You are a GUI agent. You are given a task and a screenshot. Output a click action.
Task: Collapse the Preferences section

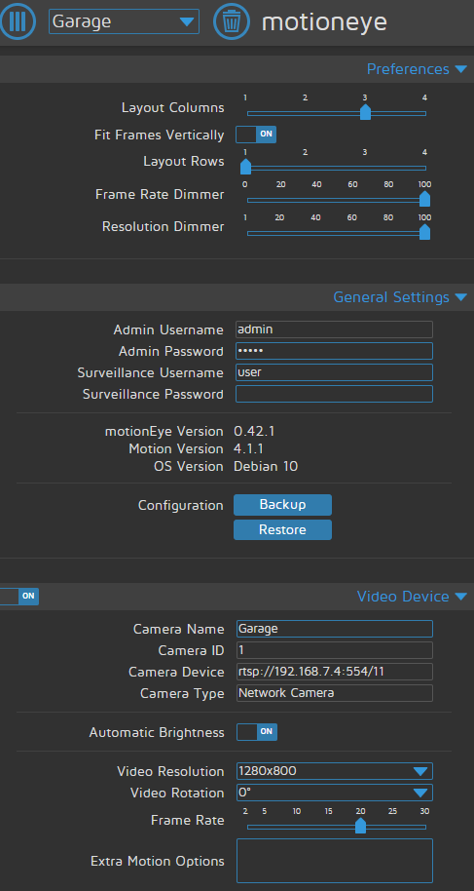[417, 69]
